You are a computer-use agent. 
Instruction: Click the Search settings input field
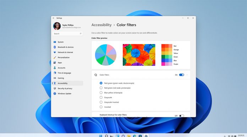tap(68, 34)
